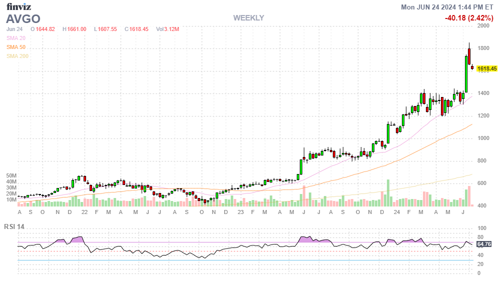Click the Vol 3.12M reading

pyautogui.click(x=168, y=29)
